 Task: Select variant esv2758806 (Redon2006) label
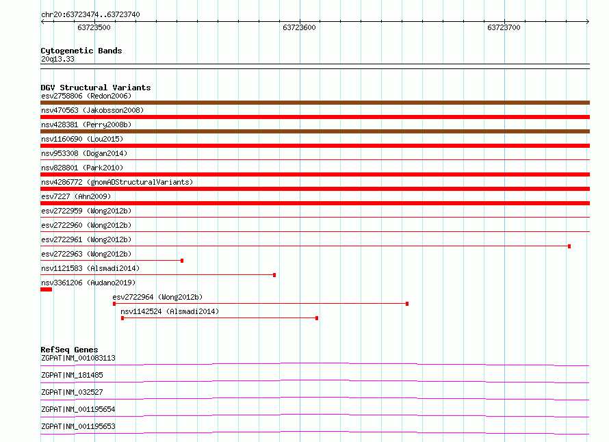tap(86, 96)
